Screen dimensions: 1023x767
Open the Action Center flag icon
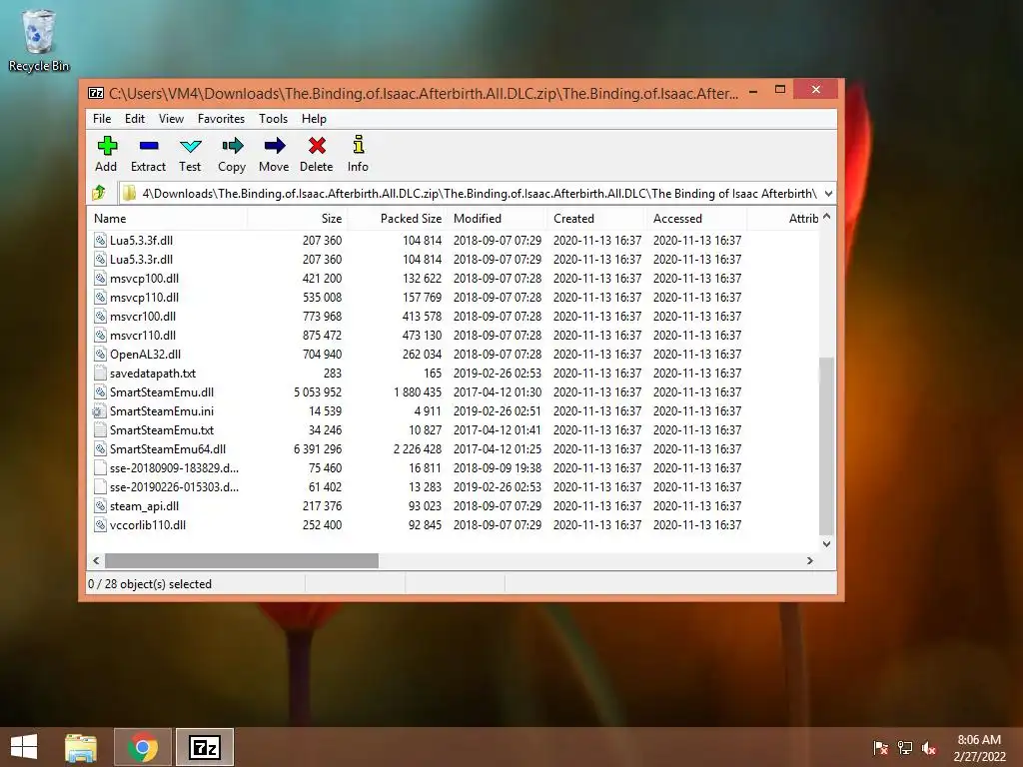click(880, 747)
